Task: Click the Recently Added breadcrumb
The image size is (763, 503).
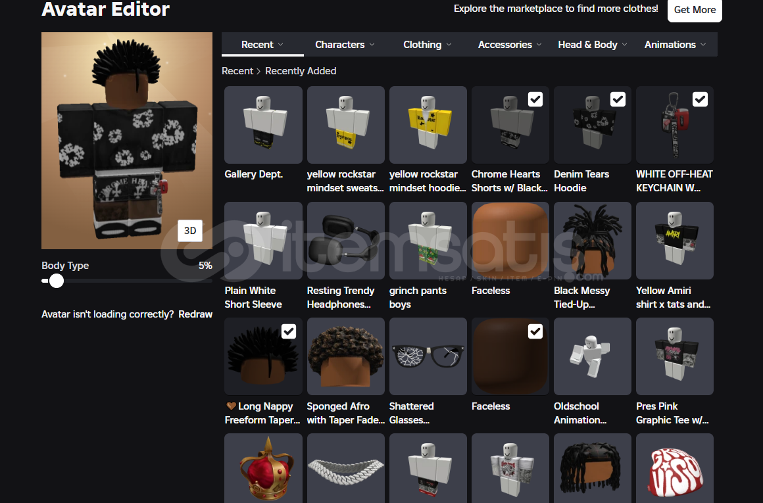Action: 301,71
